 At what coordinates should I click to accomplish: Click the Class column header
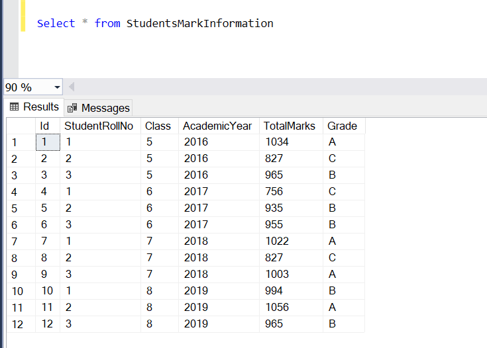[158, 126]
